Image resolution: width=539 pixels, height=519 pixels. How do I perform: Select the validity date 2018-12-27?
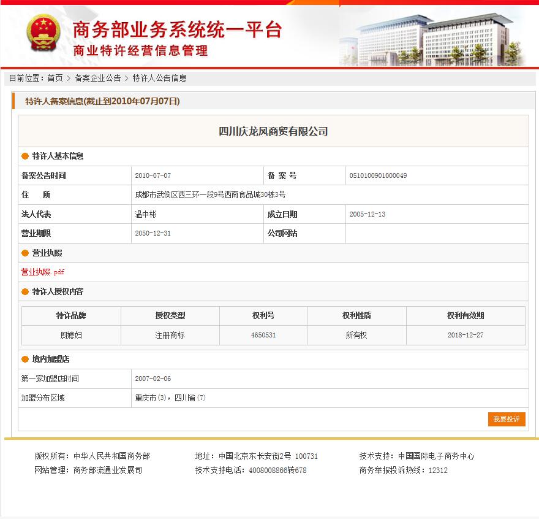pyautogui.click(x=466, y=335)
